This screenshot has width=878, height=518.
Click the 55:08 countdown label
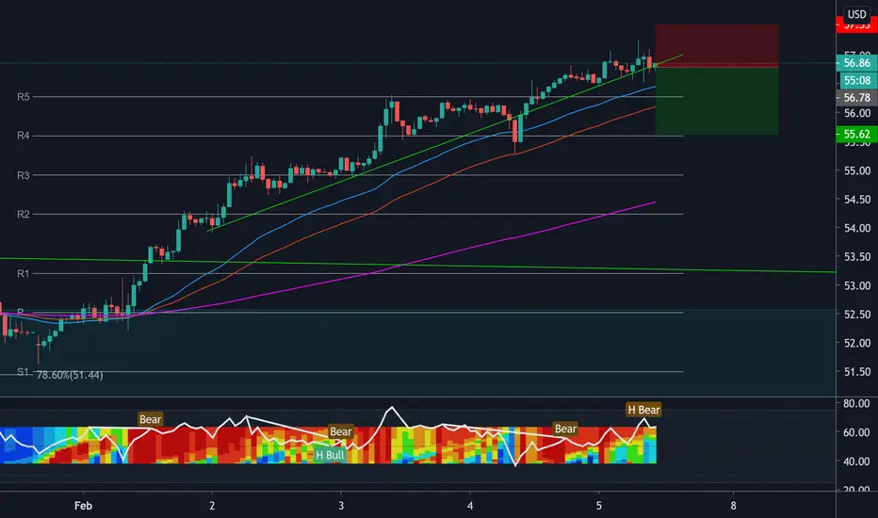pyautogui.click(x=857, y=80)
